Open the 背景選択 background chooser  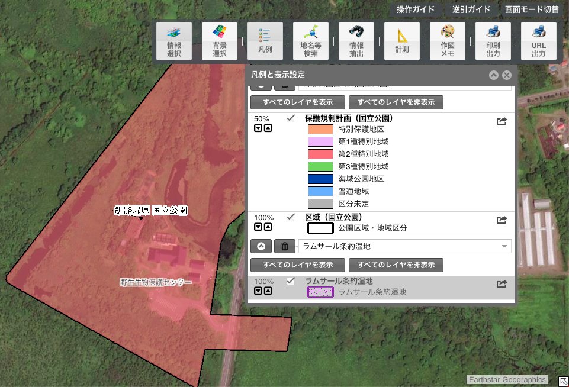click(x=220, y=41)
